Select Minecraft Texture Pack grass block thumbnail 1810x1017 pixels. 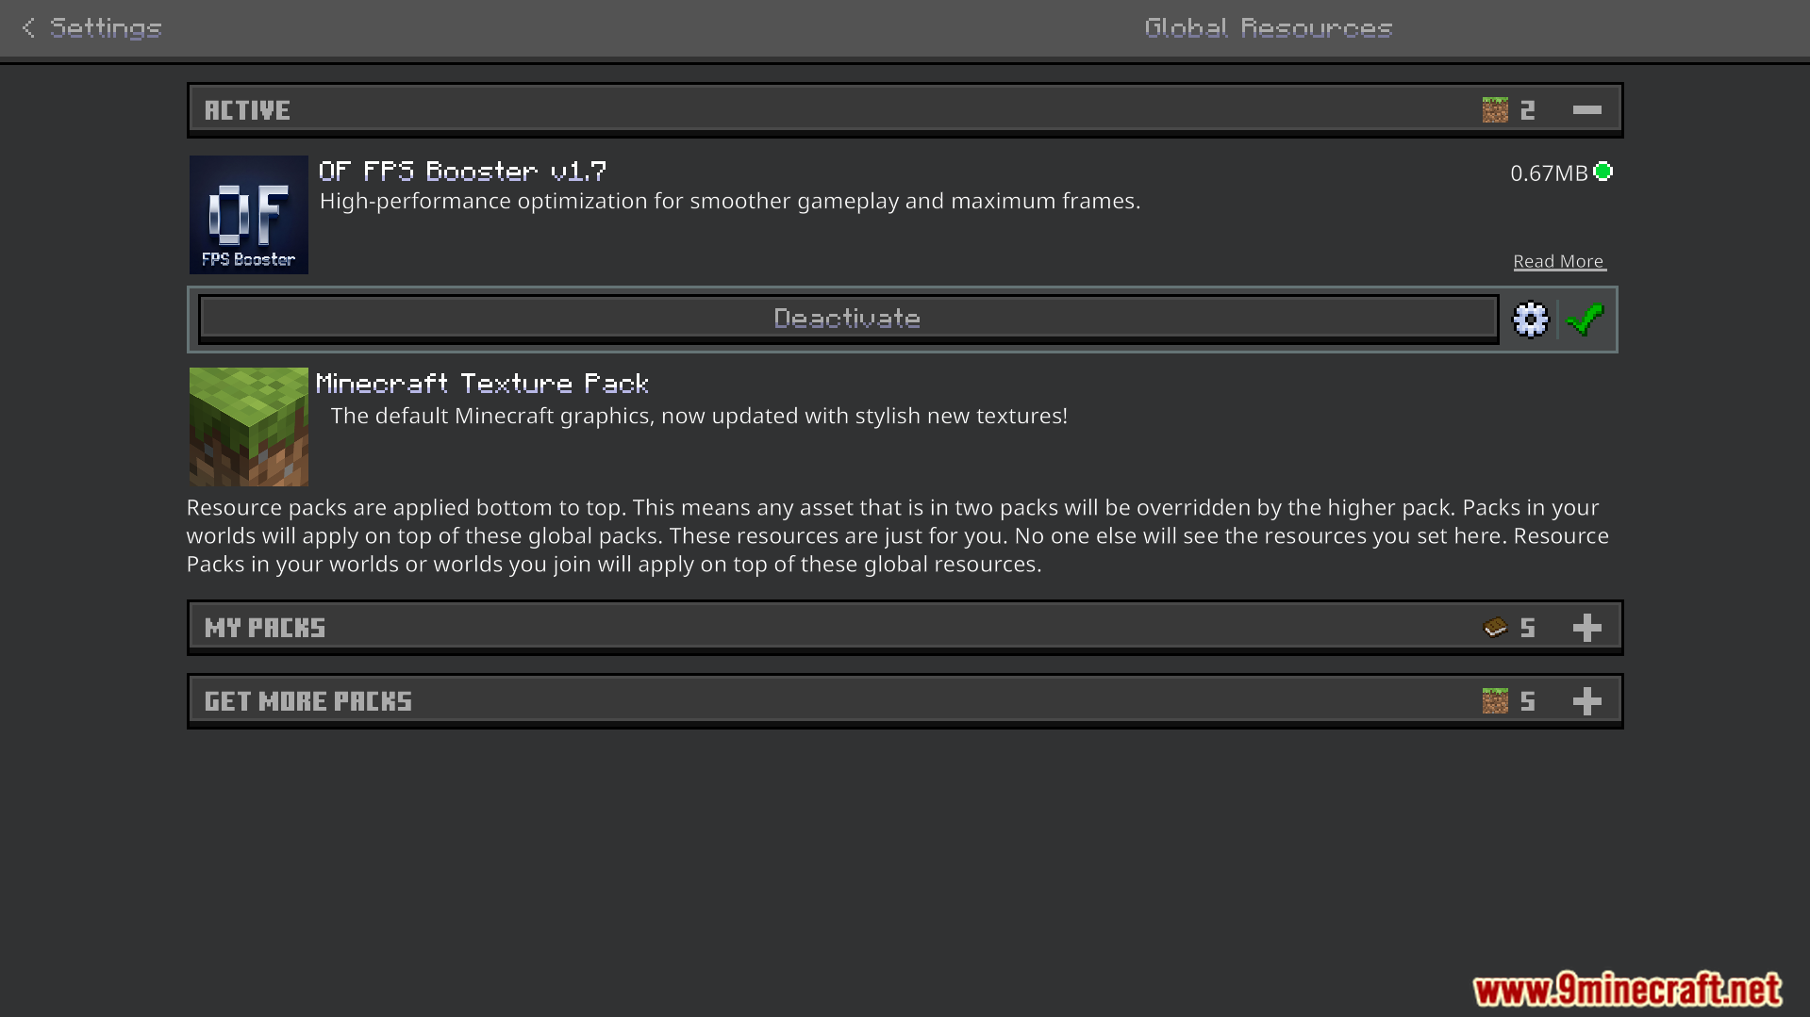point(249,427)
